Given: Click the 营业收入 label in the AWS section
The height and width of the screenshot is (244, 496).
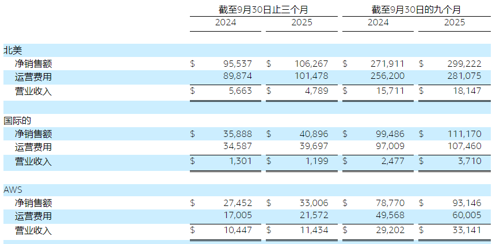Looking at the screenshot, I should 33,230.
